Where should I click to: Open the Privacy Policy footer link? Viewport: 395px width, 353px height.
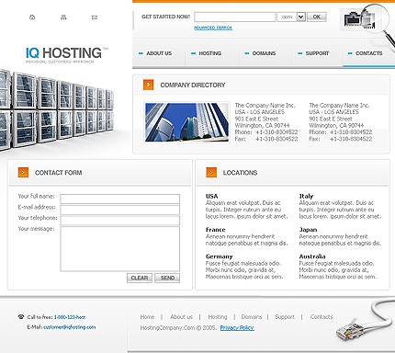(237, 328)
